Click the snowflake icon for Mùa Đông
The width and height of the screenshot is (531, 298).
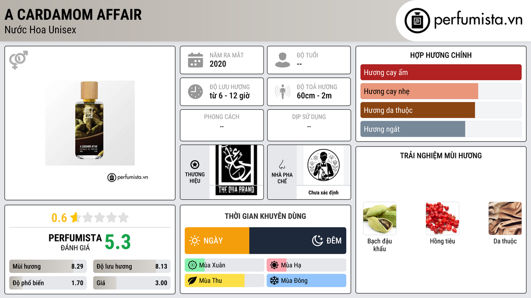tap(274, 281)
